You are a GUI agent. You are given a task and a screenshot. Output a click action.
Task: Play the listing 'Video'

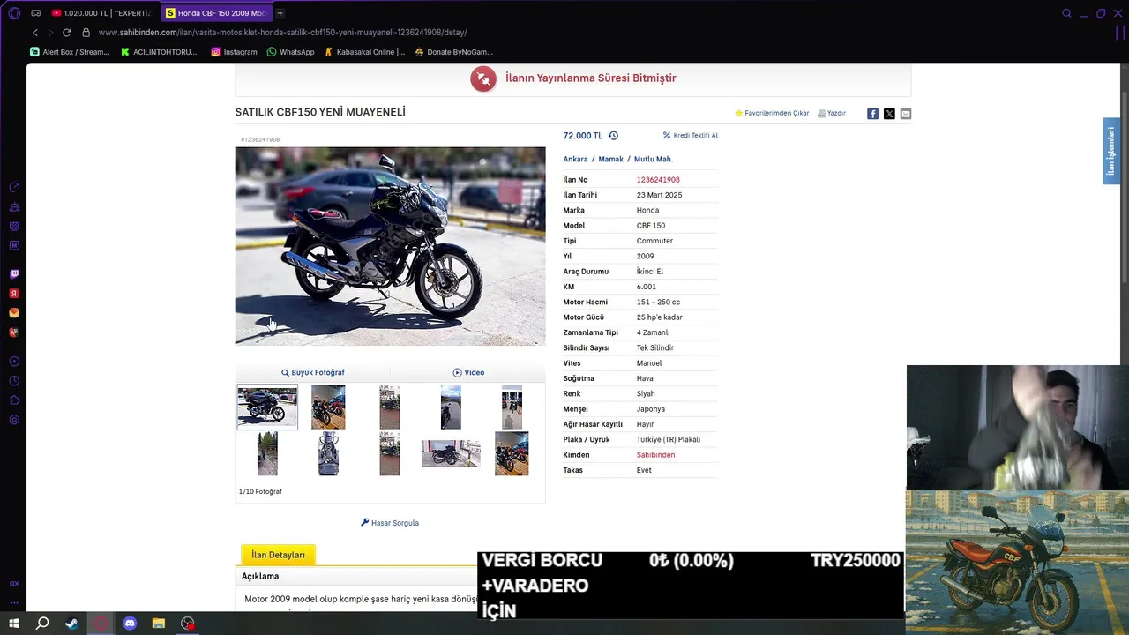[468, 372]
